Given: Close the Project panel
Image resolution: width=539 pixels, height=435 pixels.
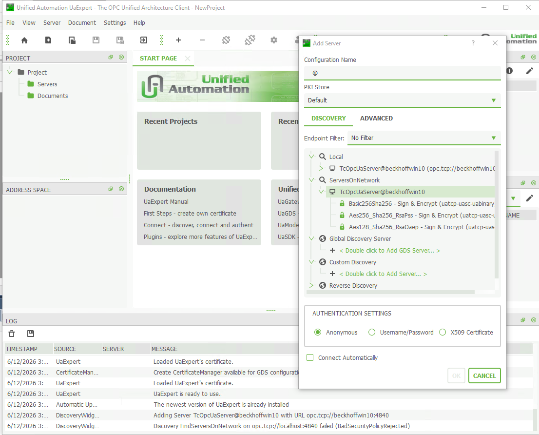Looking at the screenshot, I should pos(121,57).
